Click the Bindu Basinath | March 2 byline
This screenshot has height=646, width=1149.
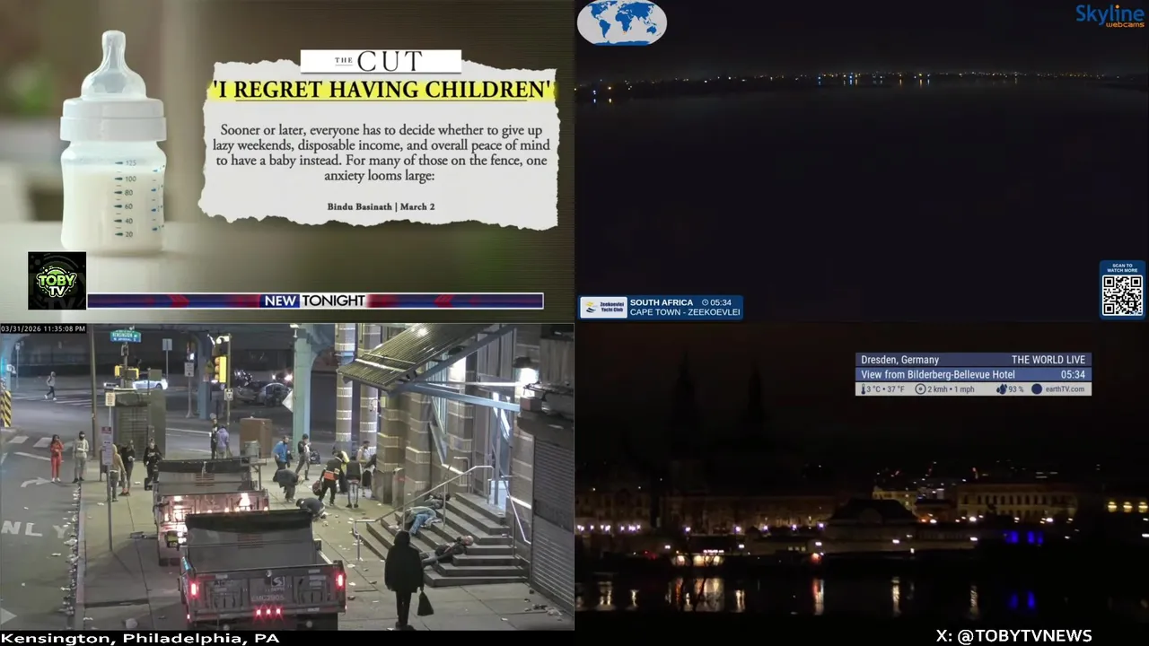pyautogui.click(x=381, y=206)
